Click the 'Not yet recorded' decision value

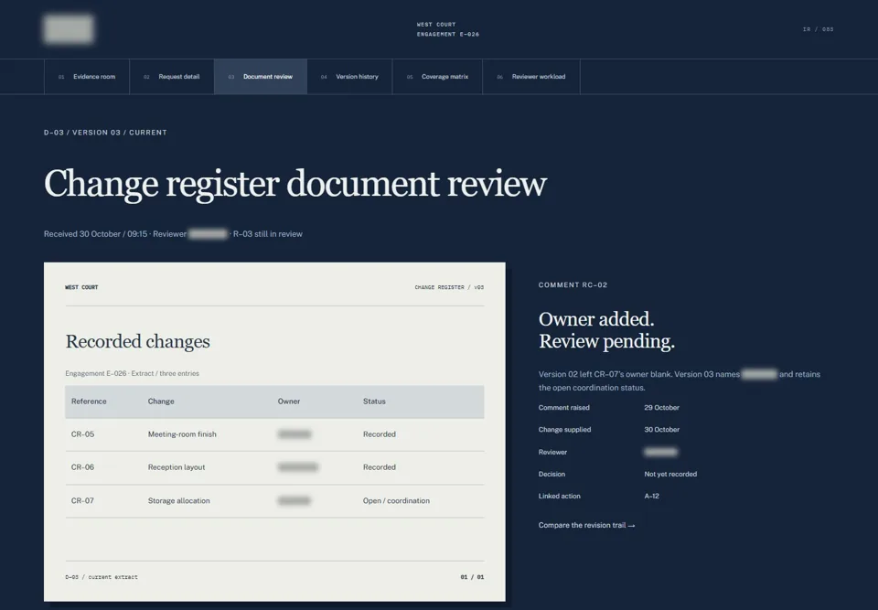point(670,474)
